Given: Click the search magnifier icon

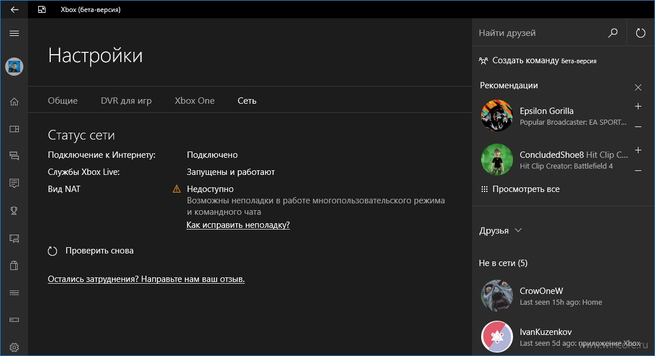Looking at the screenshot, I should (613, 32).
